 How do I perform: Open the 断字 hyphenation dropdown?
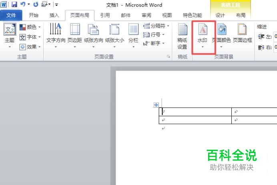pyautogui.click(x=154, y=43)
